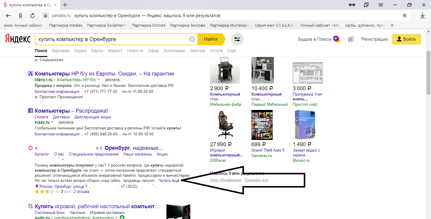Switch to the Карты tab

point(97,51)
